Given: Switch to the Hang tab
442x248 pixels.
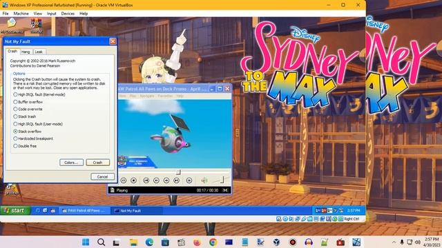Looking at the screenshot, I should click(x=26, y=52).
